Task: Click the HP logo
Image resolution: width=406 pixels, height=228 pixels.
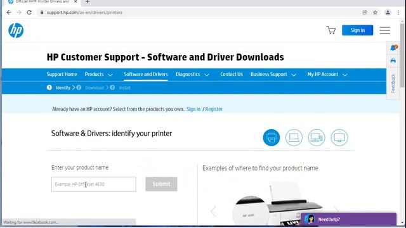Action: [16, 30]
